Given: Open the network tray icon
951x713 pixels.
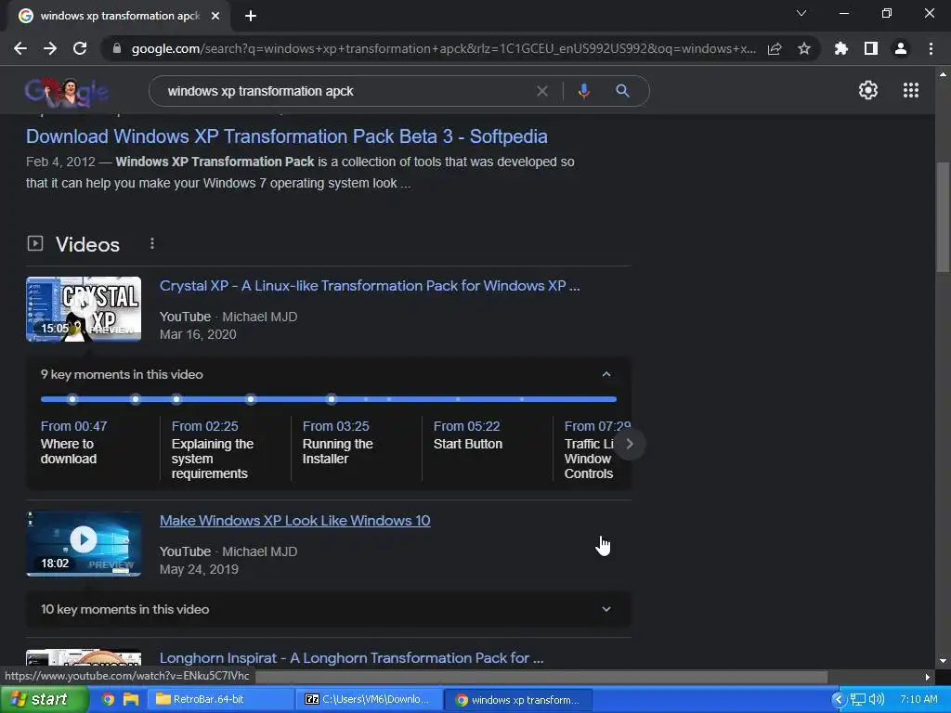Looking at the screenshot, I should tap(857, 700).
